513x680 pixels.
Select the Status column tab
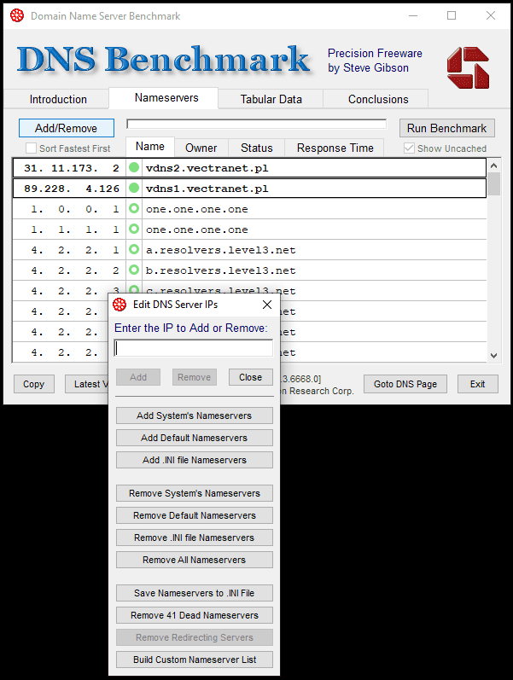(256, 148)
